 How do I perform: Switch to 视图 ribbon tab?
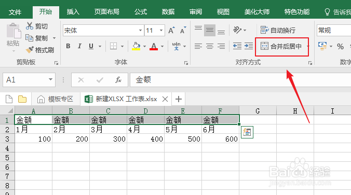click(x=223, y=11)
